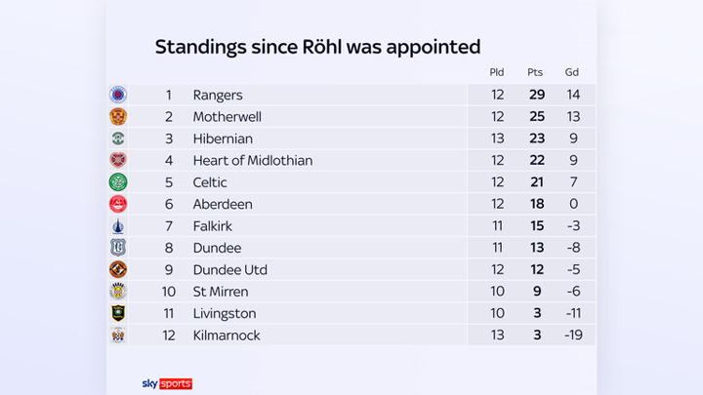
Task: Click the Dundee Utd club crest
Action: point(118,269)
